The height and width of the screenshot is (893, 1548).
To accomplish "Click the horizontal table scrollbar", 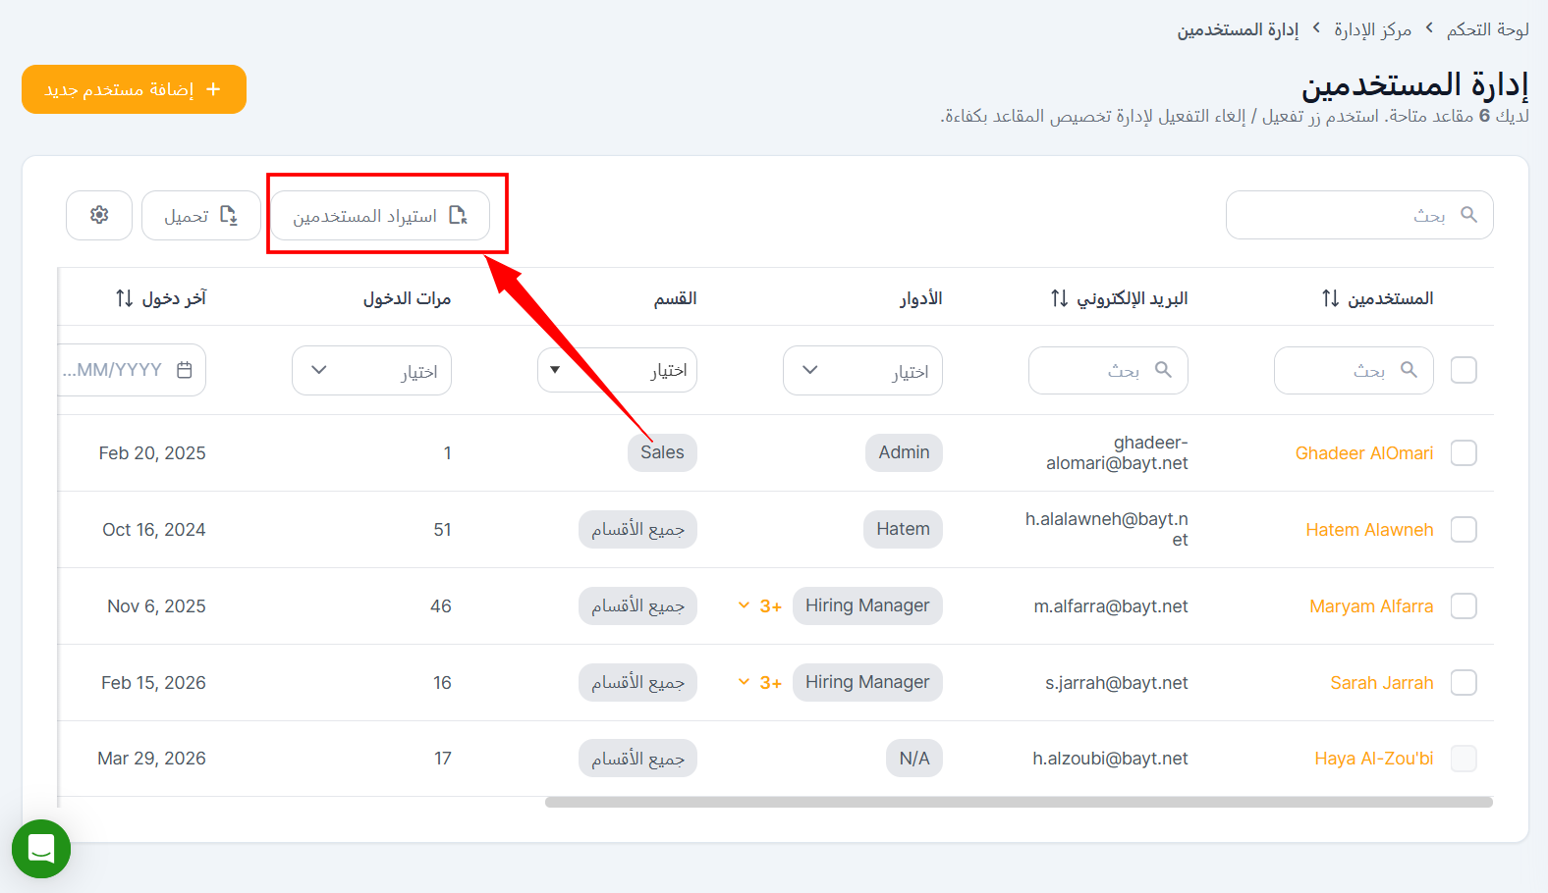I will pos(1019,803).
